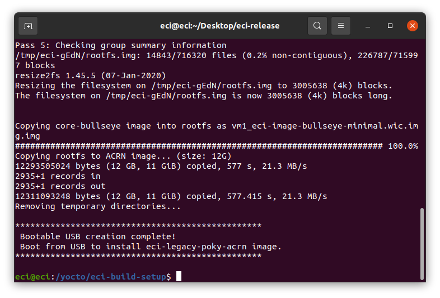This screenshot has width=440, height=298.
Task: Click the eci@eci:~/Desktop/eci-release window title
Action: pos(219,26)
